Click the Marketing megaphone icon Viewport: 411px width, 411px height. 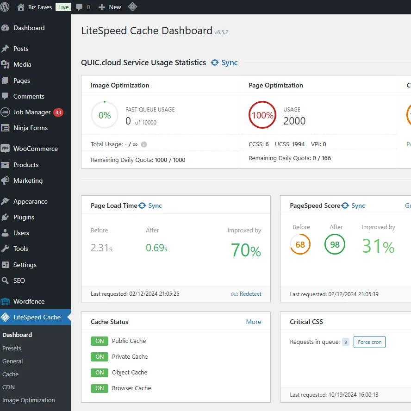5,181
